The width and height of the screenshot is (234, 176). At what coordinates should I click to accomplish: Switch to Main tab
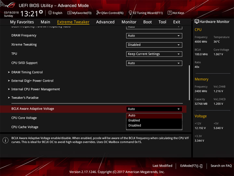[x=45, y=22]
